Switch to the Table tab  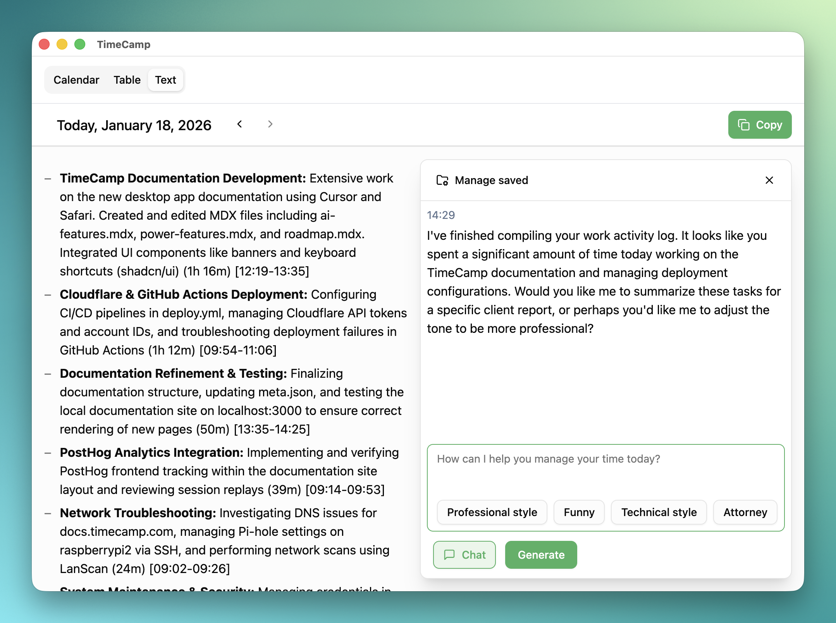pos(127,80)
